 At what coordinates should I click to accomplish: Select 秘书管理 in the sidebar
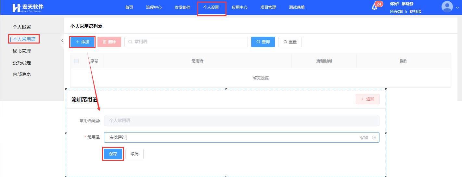pyautogui.click(x=22, y=51)
